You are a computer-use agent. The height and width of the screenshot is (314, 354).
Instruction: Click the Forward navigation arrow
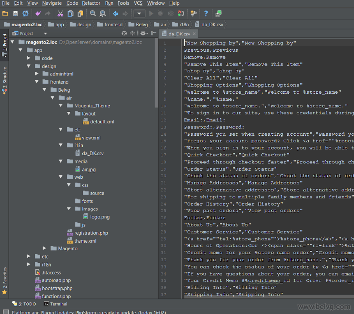(125, 14)
